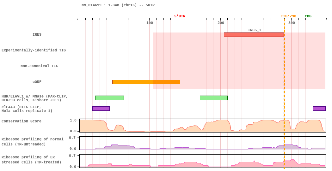Image resolution: width=332 pixels, height=171 pixels.
Task: Select the Conservation Score track label
Action: pos(22,121)
